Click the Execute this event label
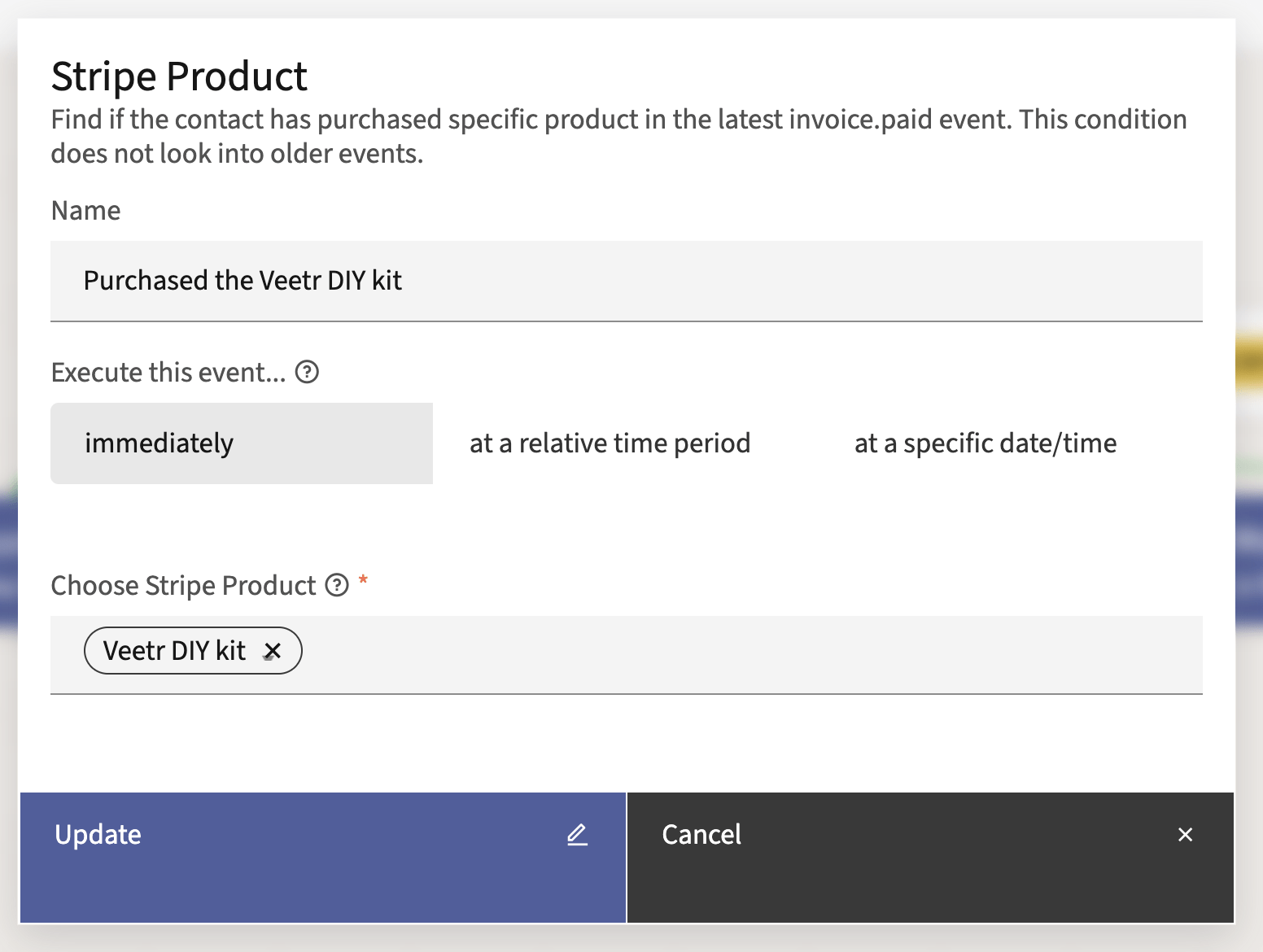 pos(168,373)
